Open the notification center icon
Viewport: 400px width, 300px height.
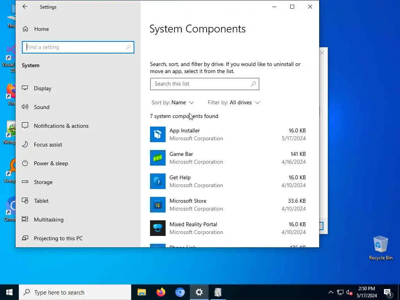tap(387, 292)
